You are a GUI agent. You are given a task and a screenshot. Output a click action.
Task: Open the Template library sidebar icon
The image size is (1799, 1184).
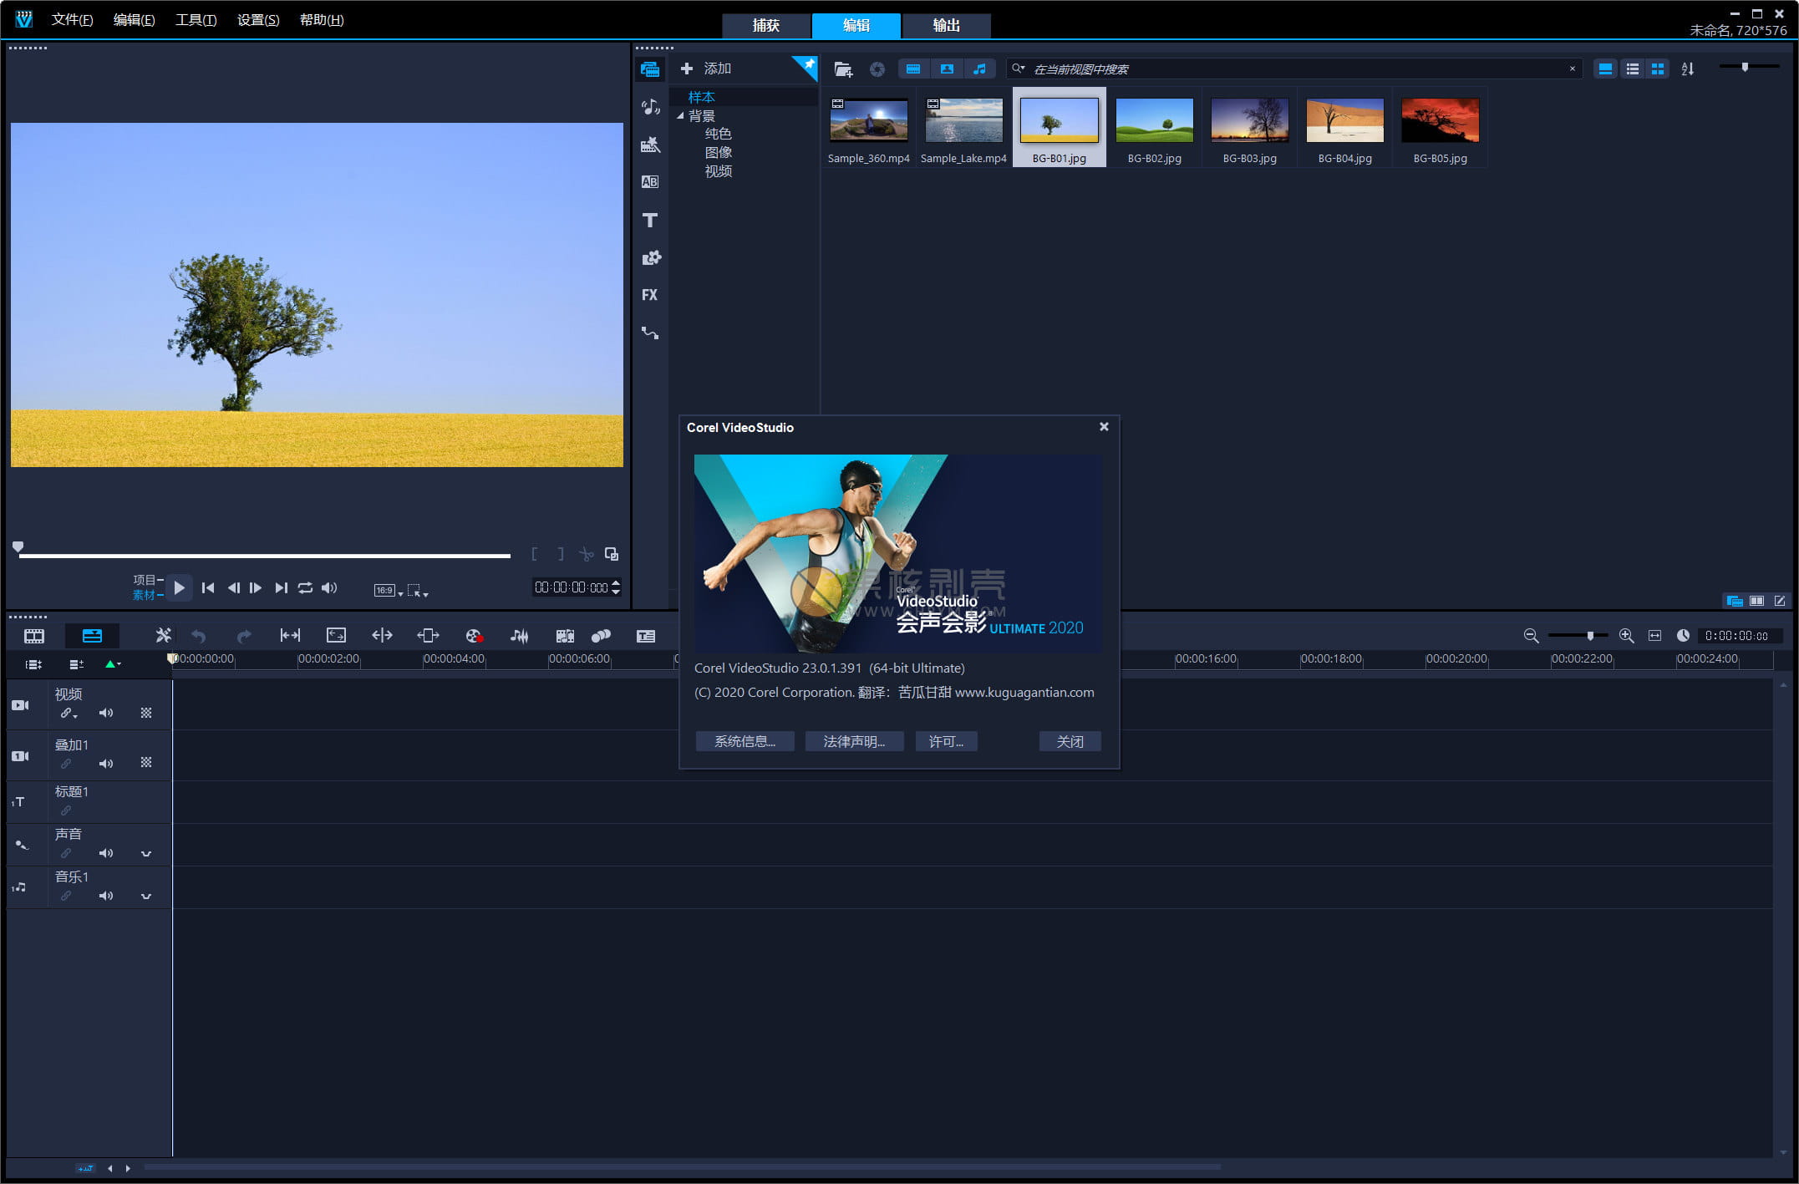[650, 145]
